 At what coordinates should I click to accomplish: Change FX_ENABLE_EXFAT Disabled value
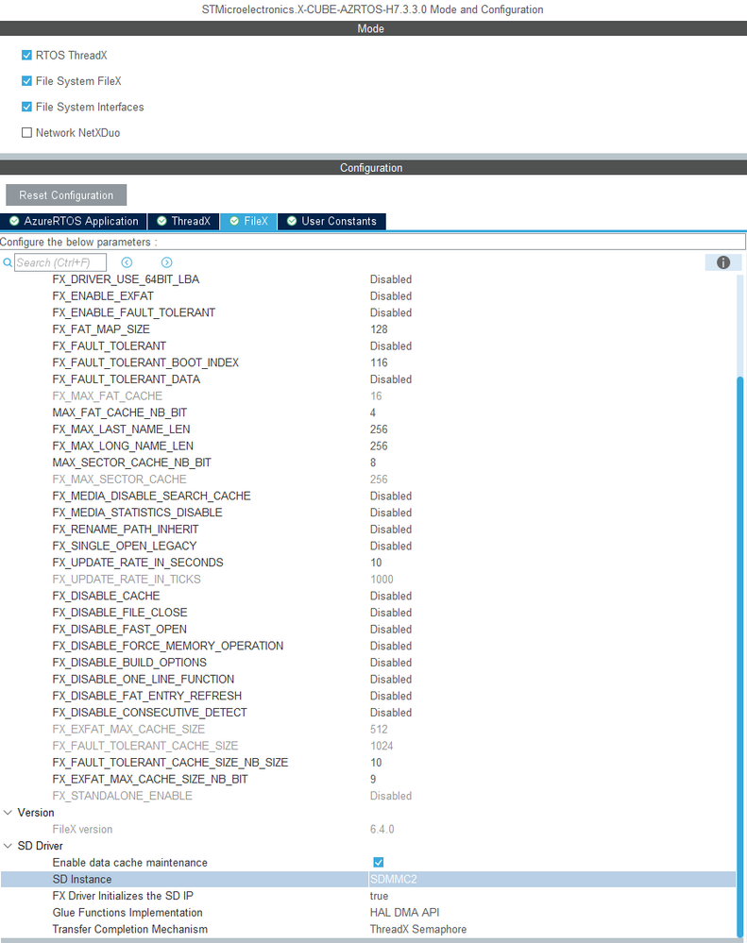tap(391, 295)
